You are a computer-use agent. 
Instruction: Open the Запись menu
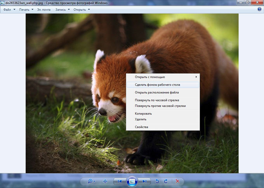(x=61, y=10)
